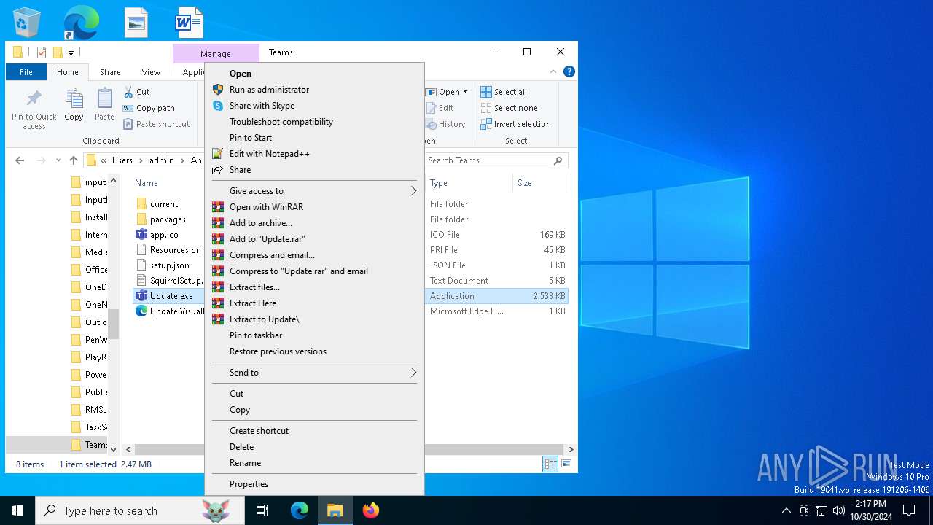Choose Add to "Update.rar" option
The width and height of the screenshot is (933, 525).
pyautogui.click(x=314, y=239)
